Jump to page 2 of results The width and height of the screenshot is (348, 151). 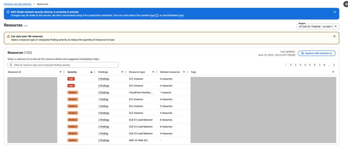point(295,65)
